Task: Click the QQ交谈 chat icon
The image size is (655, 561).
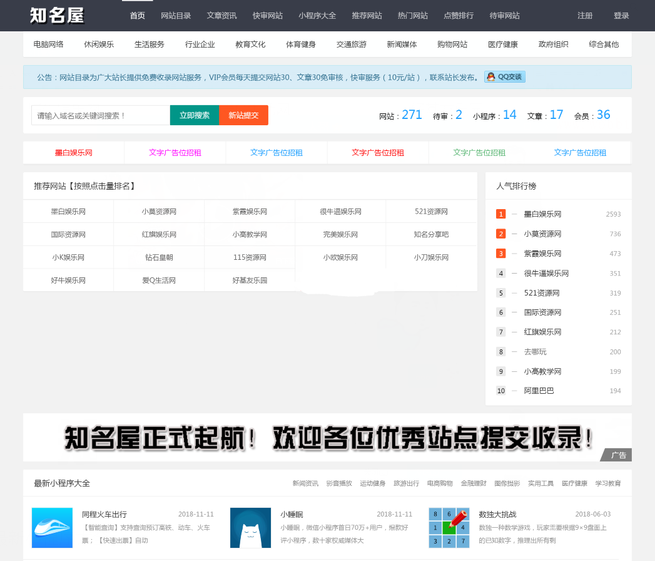Action: pos(505,77)
